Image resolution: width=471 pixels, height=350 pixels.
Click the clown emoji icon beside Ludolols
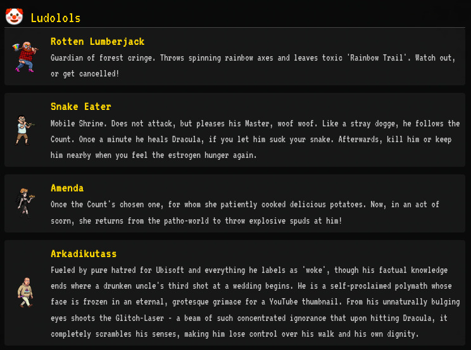[14, 17]
